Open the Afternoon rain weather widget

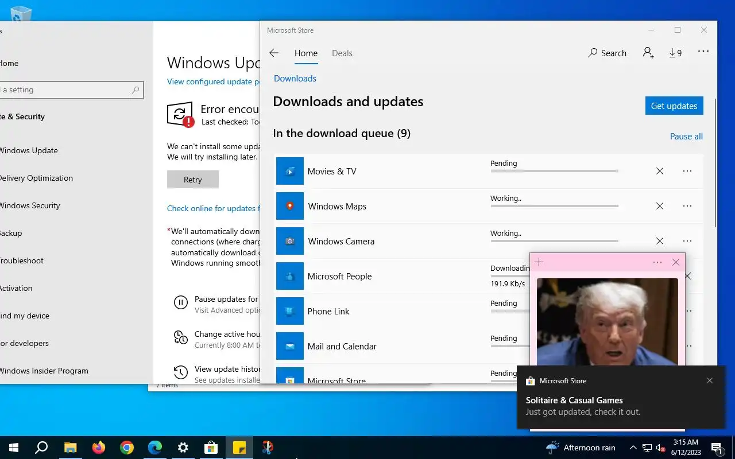(x=581, y=448)
